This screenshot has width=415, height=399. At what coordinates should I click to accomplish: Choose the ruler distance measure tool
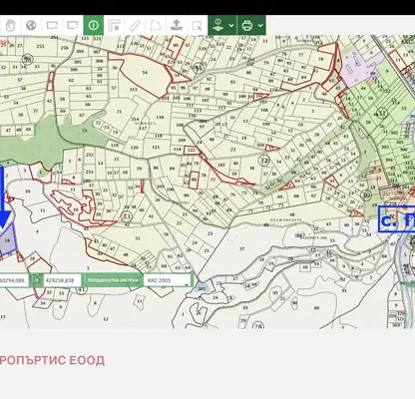135,25
